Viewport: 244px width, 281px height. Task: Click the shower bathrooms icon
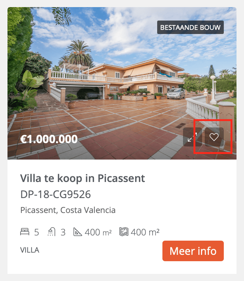tap(52, 232)
